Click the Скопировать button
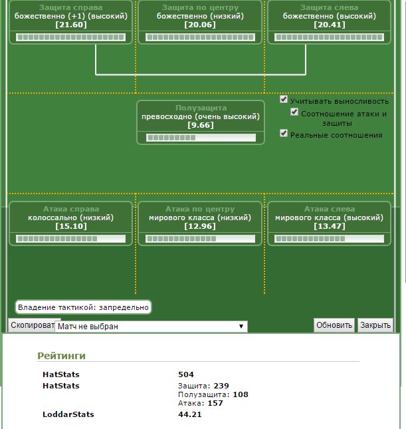 tap(31, 325)
